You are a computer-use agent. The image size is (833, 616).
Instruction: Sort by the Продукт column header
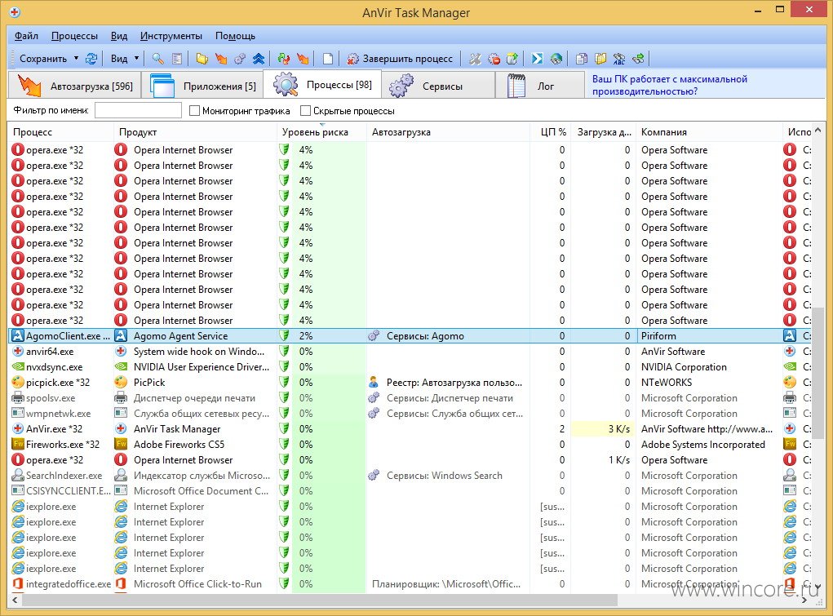tap(196, 132)
